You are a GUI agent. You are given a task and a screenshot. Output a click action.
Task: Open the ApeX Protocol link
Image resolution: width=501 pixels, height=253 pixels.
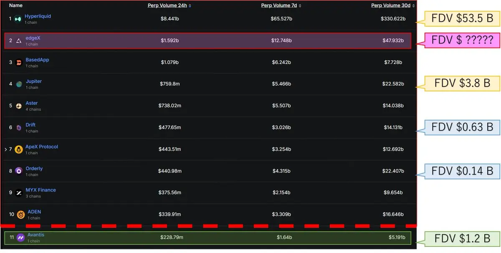tap(42, 147)
